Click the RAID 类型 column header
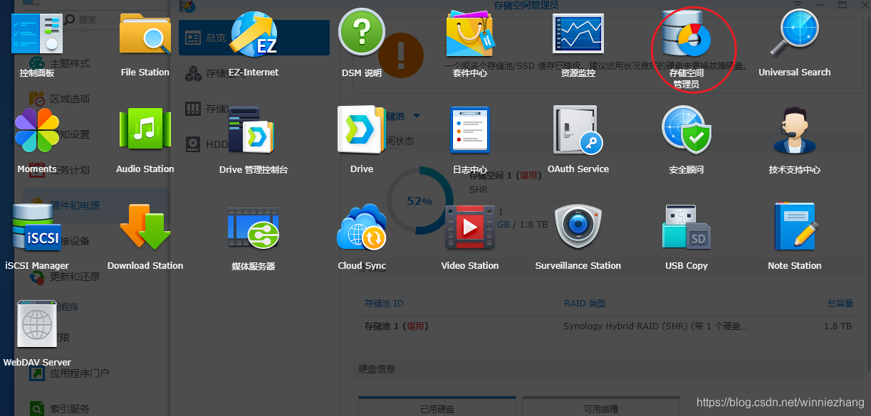871x416 pixels. click(585, 303)
